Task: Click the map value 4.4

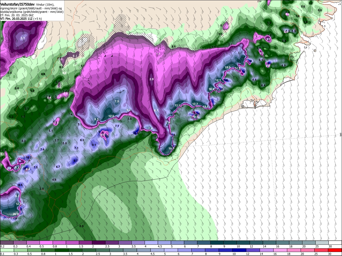Action: [x=263, y=85]
